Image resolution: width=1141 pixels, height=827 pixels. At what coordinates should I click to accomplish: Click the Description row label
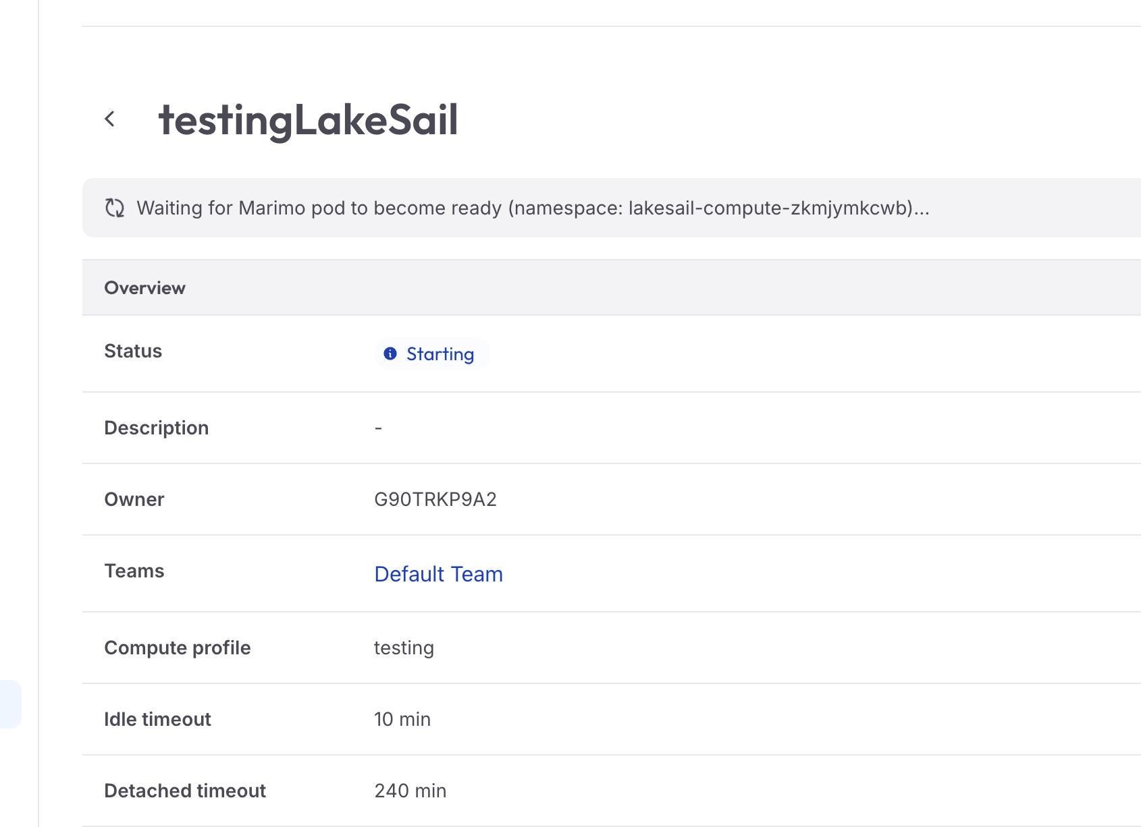tap(156, 428)
